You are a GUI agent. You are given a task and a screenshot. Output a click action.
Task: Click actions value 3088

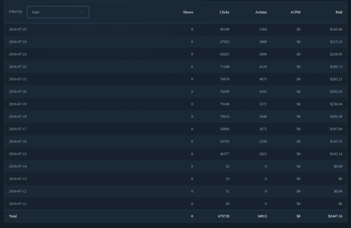263,42
